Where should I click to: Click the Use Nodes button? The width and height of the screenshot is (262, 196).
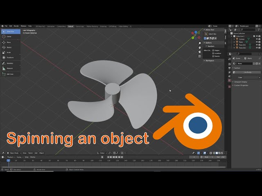tap(246, 72)
